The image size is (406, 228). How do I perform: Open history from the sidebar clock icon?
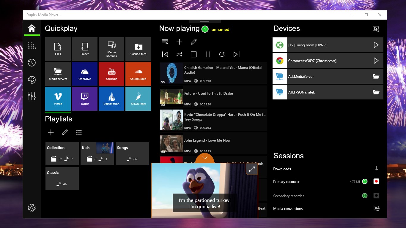point(32,63)
